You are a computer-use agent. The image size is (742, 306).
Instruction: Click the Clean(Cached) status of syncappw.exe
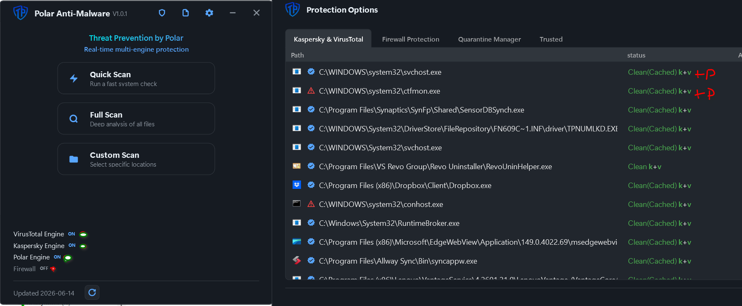(659, 261)
